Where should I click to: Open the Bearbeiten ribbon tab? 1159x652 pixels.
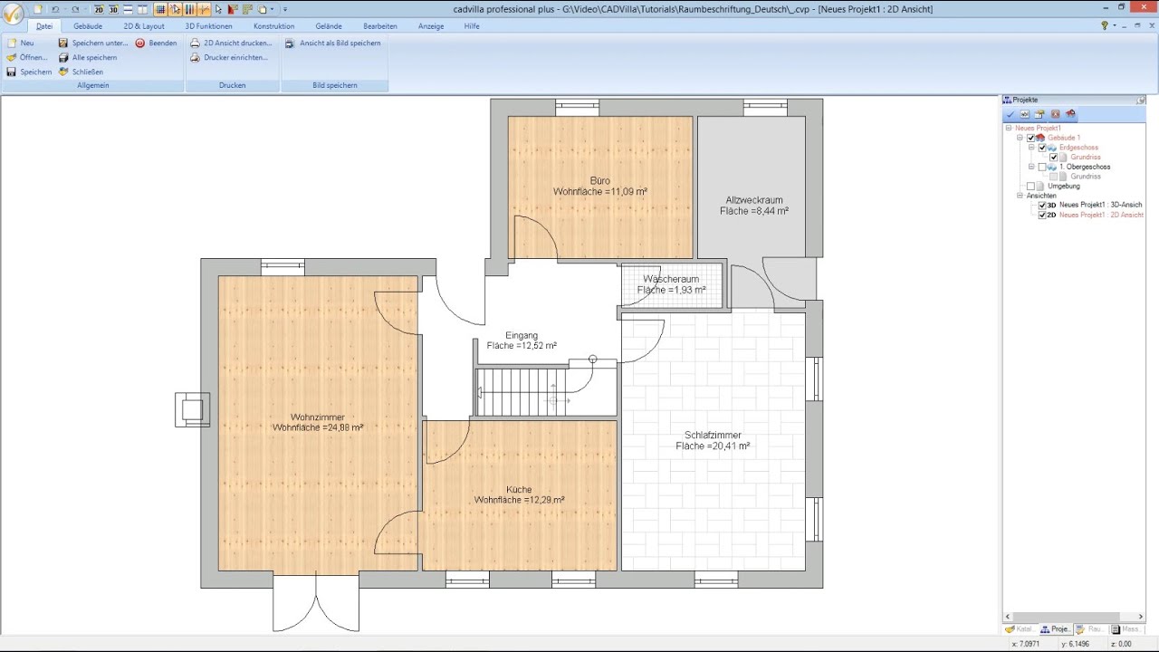tap(380, 26)
